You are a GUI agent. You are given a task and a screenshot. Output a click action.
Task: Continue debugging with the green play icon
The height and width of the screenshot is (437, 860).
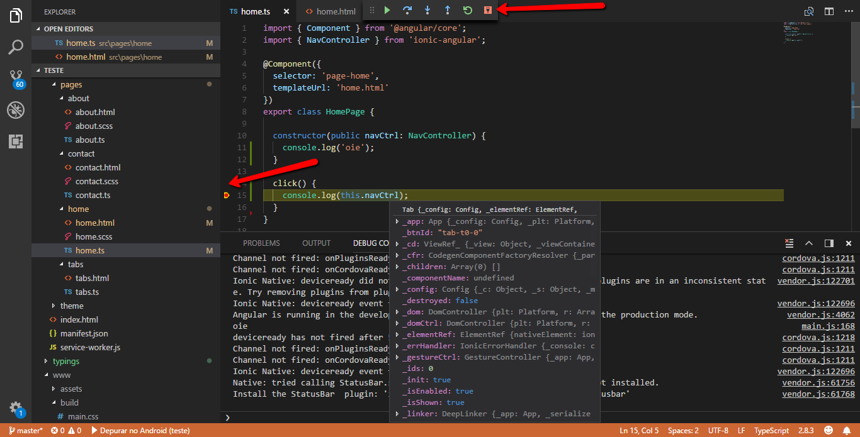tap(387, 10)
